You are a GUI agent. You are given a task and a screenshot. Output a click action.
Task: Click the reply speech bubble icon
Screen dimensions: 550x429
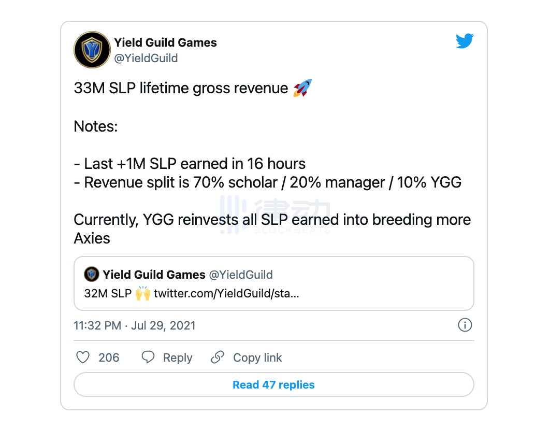[148, 357]
